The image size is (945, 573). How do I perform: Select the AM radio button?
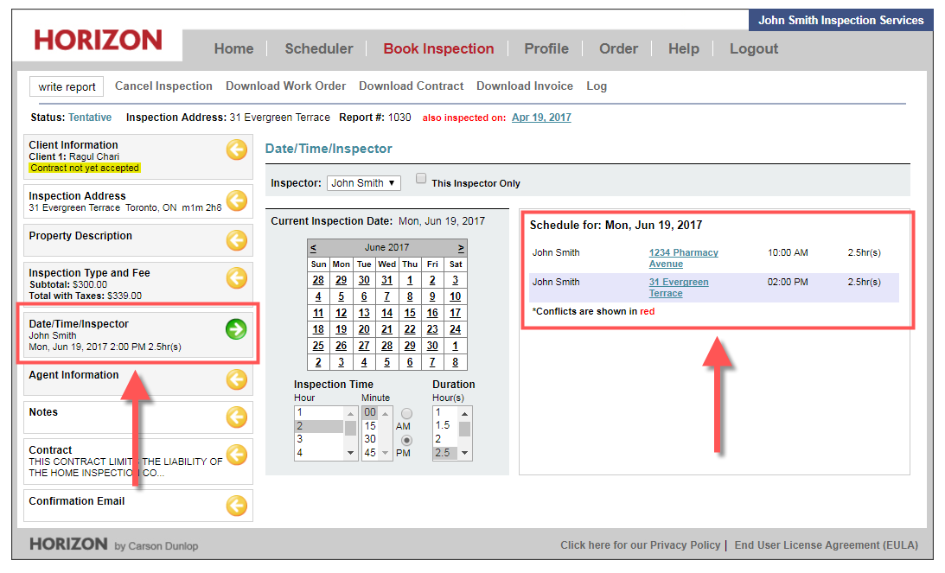click(406, 414)
